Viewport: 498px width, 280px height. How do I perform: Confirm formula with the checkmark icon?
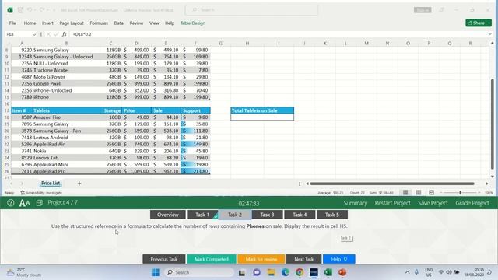click(56, 34)
